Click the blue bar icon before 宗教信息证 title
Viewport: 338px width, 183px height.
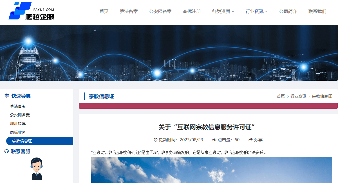[85, 96]
